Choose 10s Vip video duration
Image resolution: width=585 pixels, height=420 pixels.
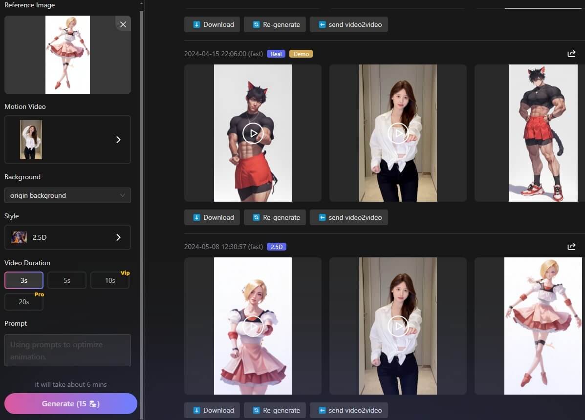coord(110,280)
